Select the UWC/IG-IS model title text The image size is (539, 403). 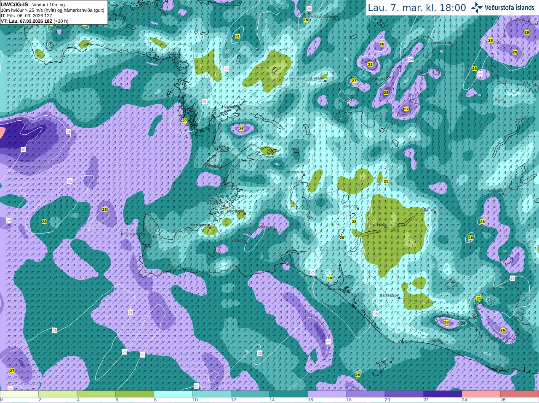14,4
